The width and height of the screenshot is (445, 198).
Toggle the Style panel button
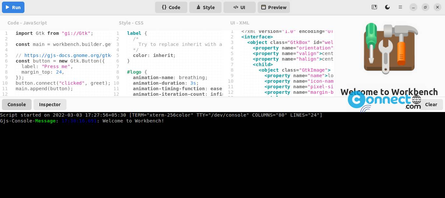coord(205,7)
